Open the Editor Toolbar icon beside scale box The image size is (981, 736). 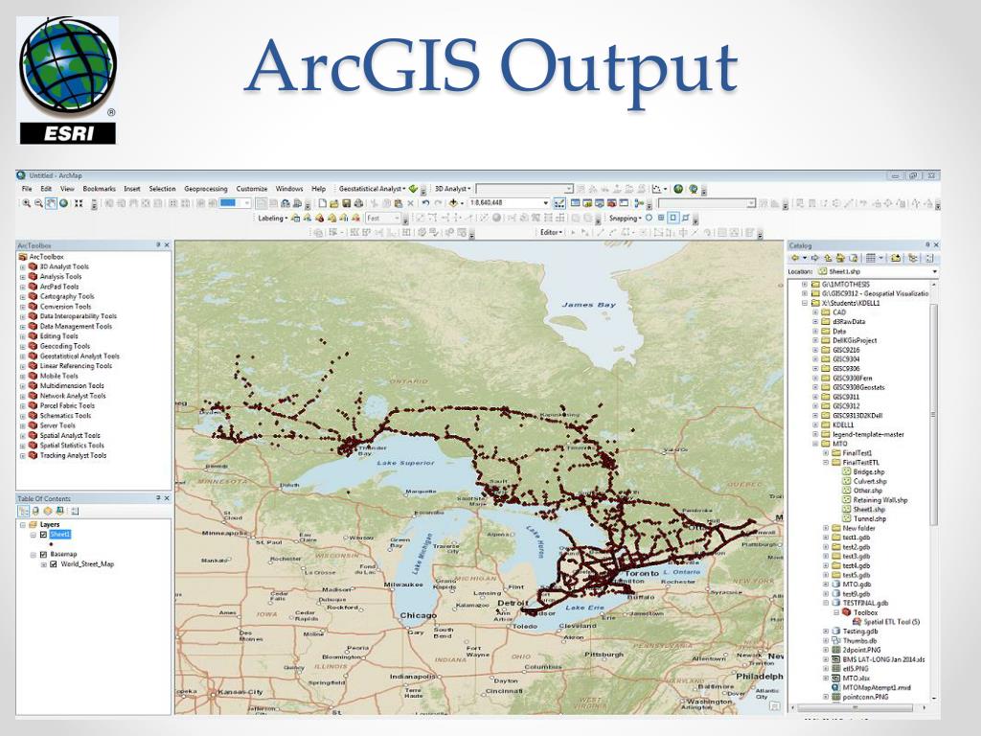559,203
